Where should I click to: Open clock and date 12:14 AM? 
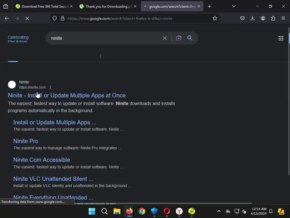pos(259,211)
